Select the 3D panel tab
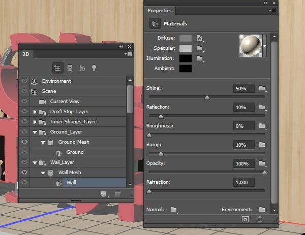 26,54
